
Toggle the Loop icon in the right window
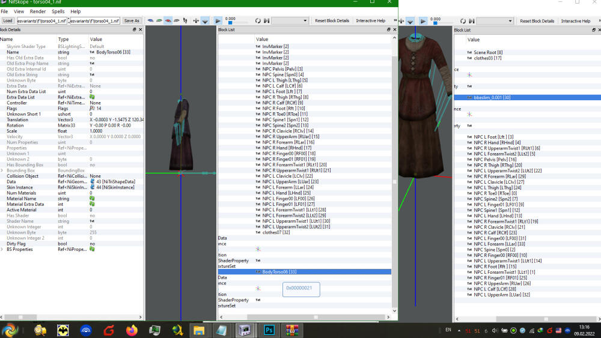pos(463,21)
